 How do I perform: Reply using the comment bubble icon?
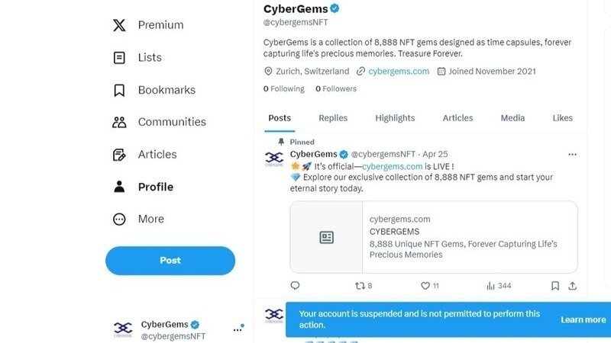click(x=295, y=286)
